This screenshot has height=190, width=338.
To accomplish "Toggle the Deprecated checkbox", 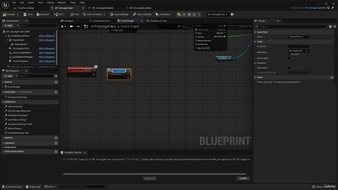I will 289,68.
